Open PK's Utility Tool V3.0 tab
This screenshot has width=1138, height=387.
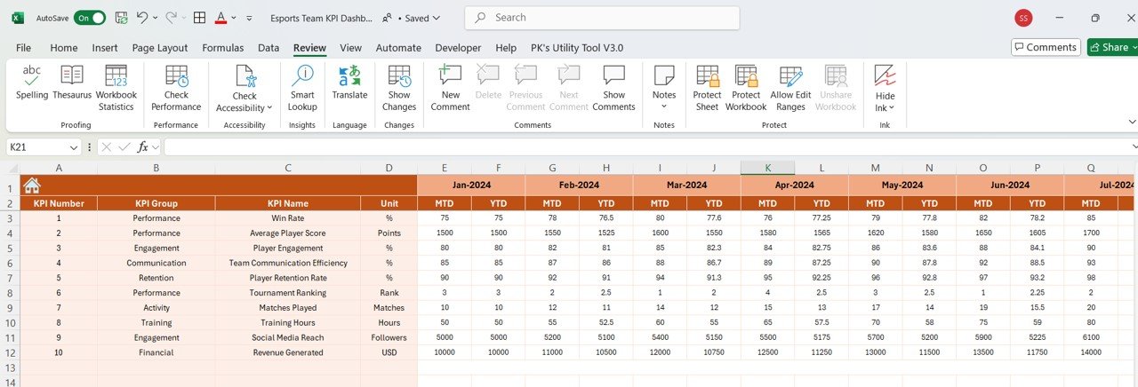pyautogui.click(x=577, y=48)
